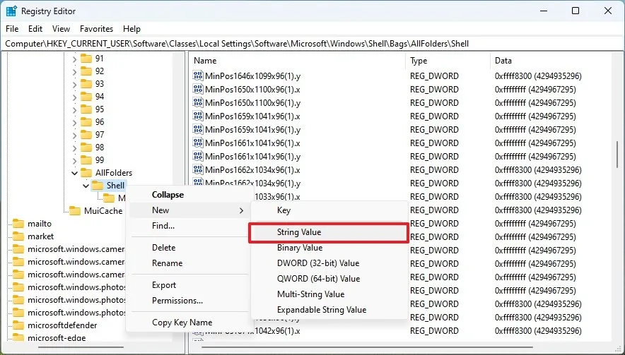Select Expandable String Value from submenu
Image resolution: width=625 pixels, height=355 pixels.
[329, 310]
